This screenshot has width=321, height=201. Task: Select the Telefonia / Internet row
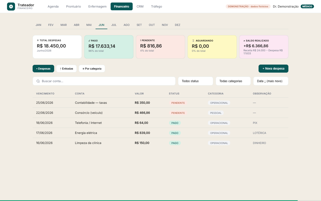click(160, 123)
